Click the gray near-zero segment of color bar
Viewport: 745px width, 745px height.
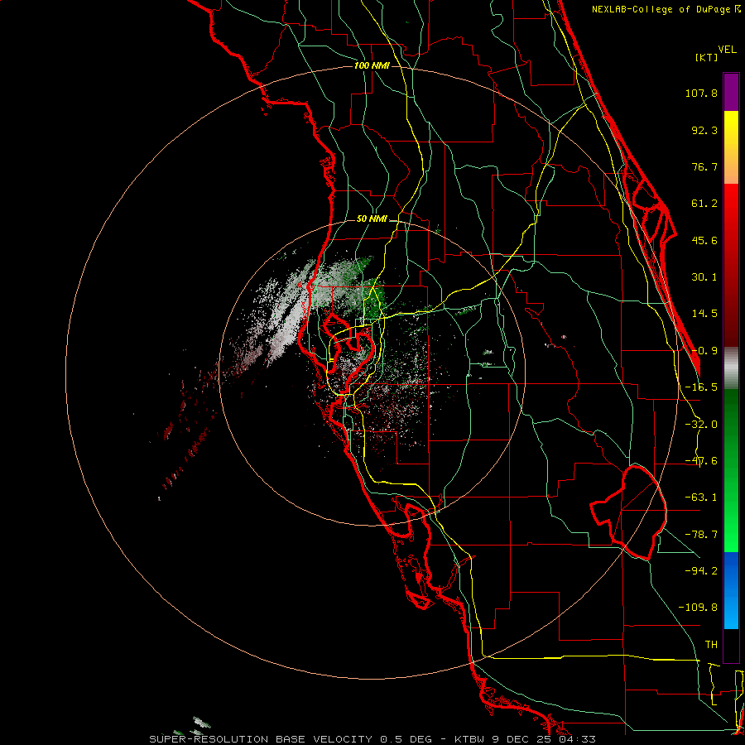tap(731, 368)
